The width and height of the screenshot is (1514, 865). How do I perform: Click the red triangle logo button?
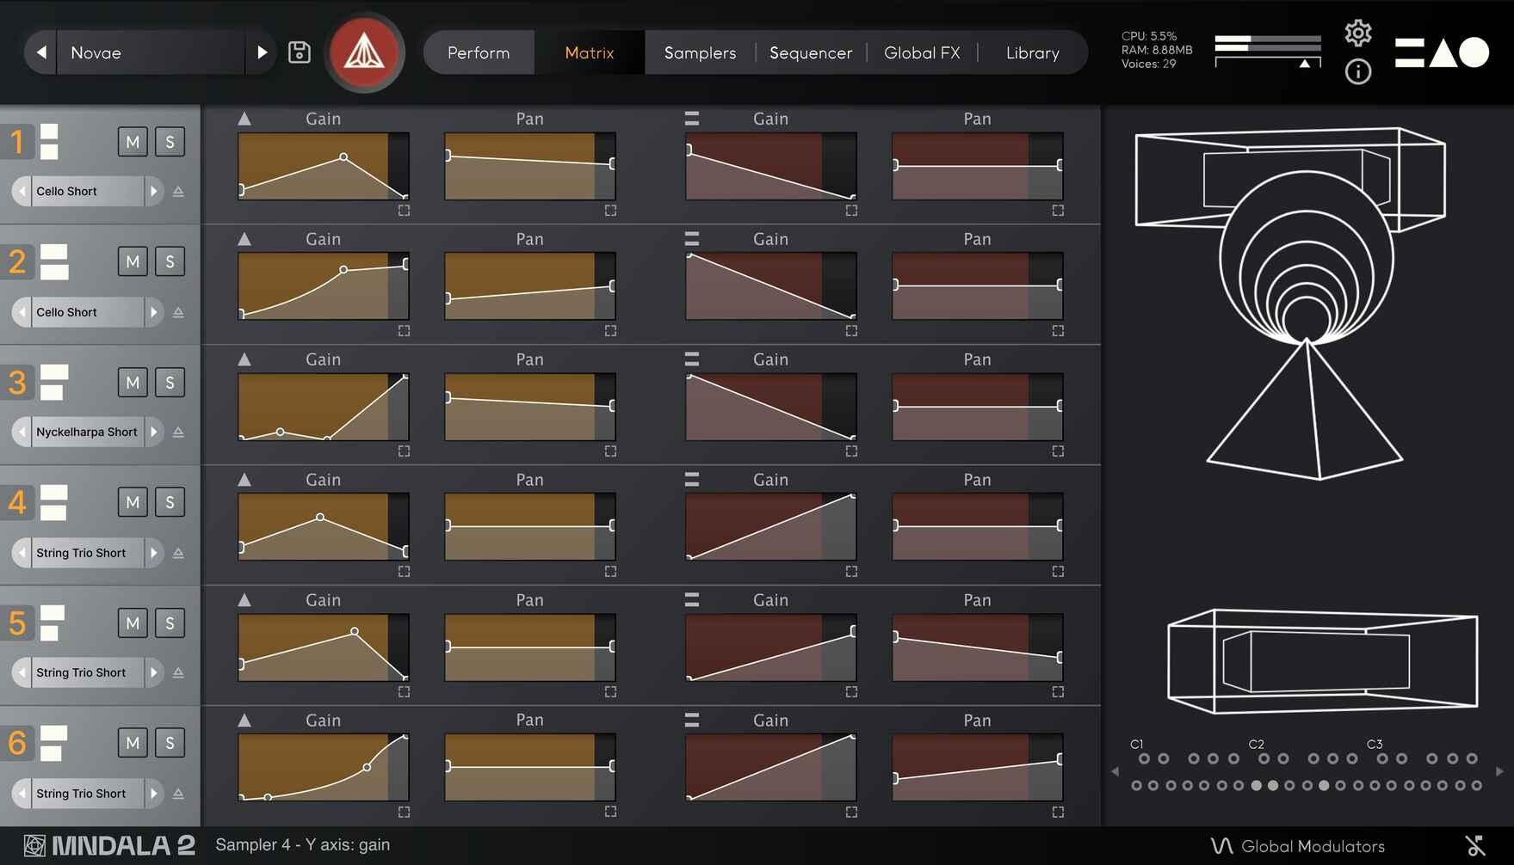[x=365, y=52]
